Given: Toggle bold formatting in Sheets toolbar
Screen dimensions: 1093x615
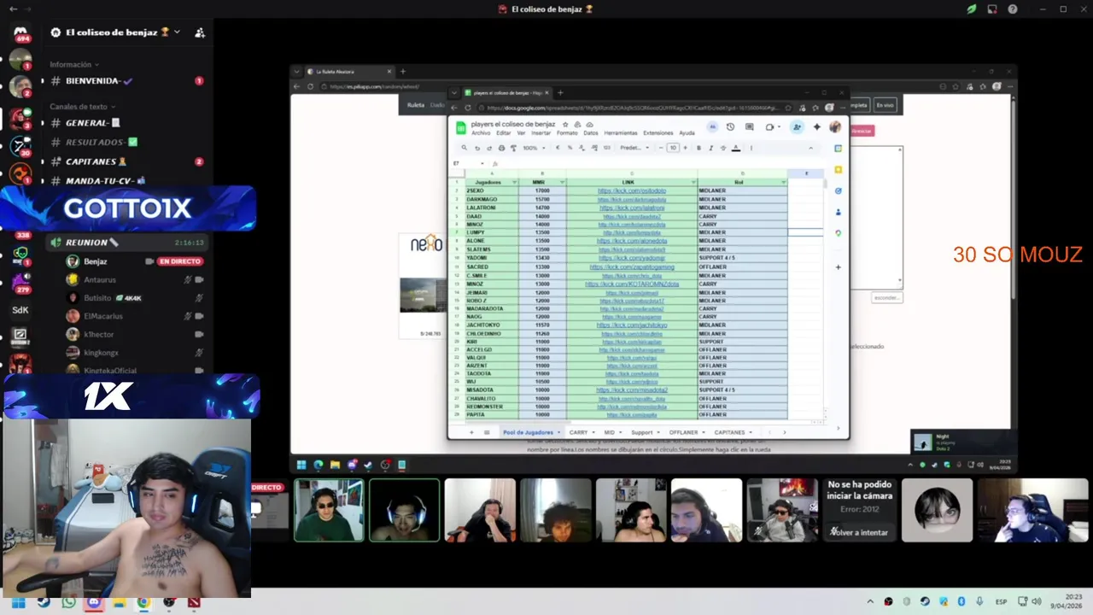Looking at the screenshot, I should [698, 148].
